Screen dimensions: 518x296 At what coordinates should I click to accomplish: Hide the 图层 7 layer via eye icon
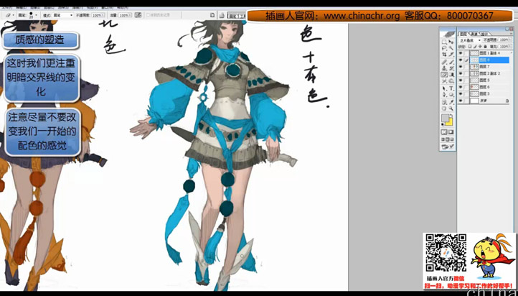461,67
